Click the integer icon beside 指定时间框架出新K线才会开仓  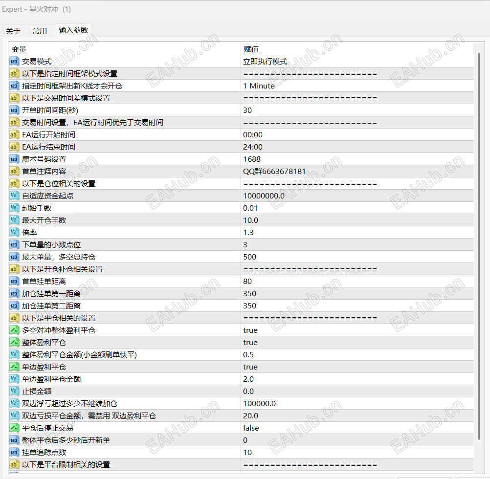[x=14, y=86]
